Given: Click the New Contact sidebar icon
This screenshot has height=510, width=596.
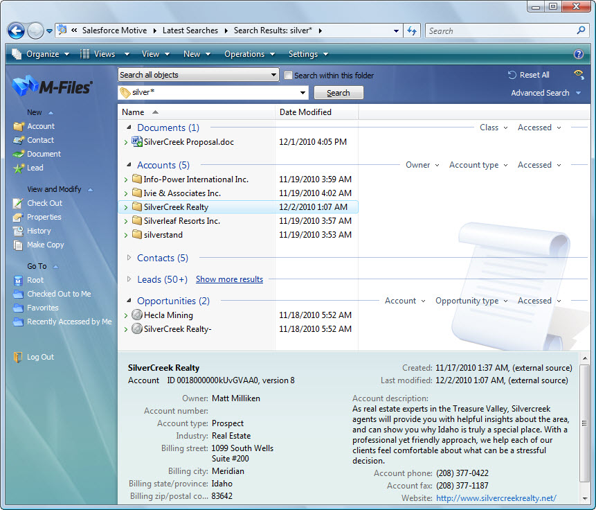Looking at the screenshot, I should pyautogui.click(x=18, y=140).
